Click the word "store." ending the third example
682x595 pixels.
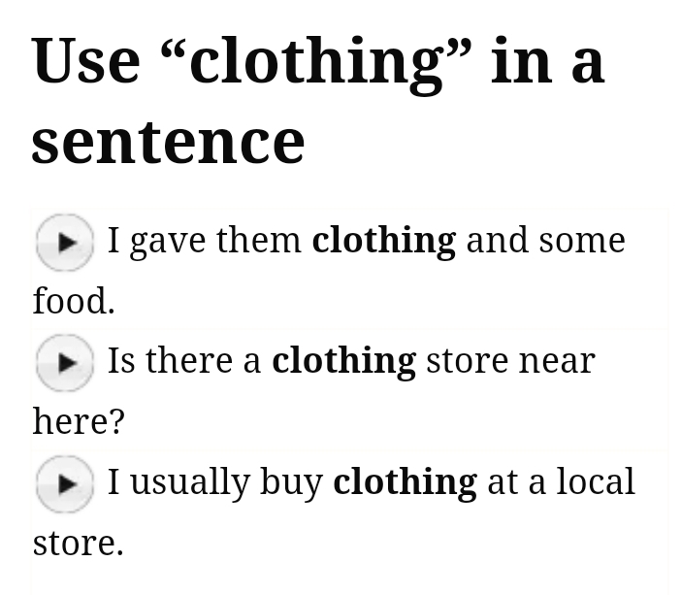click(x=78, y=543)
